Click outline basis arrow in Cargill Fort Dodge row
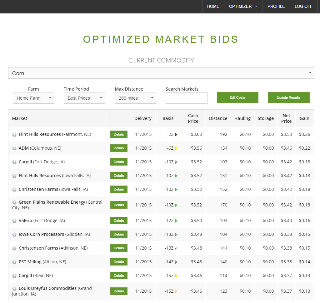The image size is (320, 303). pos(176,162)
